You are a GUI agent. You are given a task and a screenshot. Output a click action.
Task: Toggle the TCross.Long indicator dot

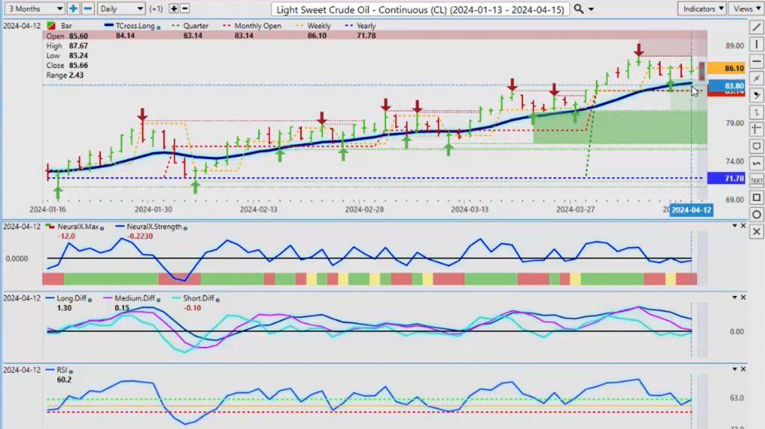point(158,28)
